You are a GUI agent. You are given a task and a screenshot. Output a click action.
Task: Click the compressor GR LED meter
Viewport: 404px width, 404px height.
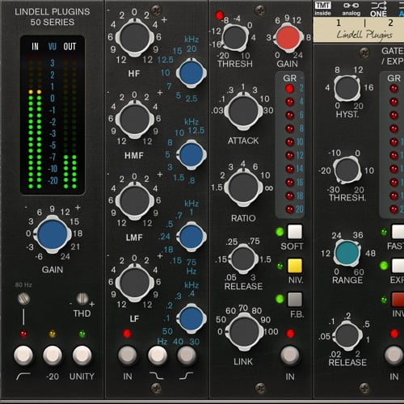(290, 145)
